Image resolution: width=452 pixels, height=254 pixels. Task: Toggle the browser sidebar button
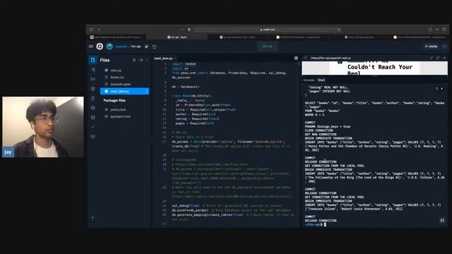[x=91, y=30]
